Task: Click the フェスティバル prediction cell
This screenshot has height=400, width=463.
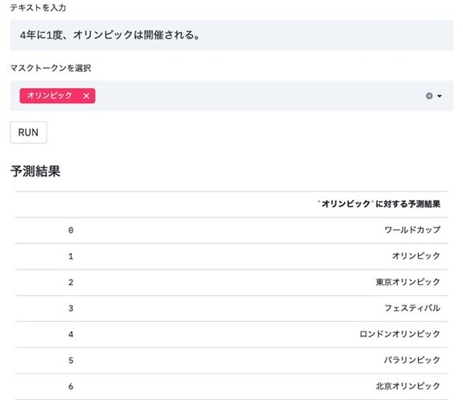Action: click(x=412, y=308)
